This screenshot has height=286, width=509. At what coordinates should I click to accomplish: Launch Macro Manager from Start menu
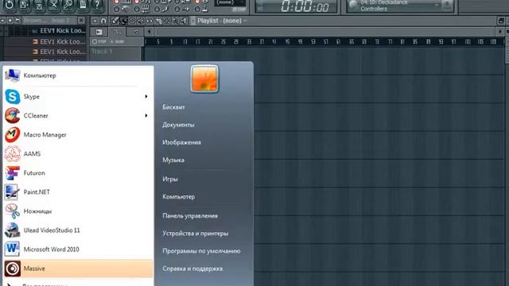[78, 134]
